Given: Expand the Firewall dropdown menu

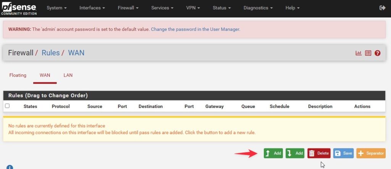Looking at the screenshot, I should click(x=128, y=8).
